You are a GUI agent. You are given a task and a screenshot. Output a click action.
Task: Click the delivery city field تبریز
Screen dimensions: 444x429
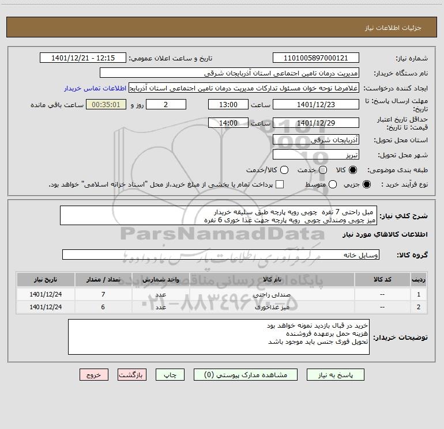pyautogui.click(x=316, y=155)
